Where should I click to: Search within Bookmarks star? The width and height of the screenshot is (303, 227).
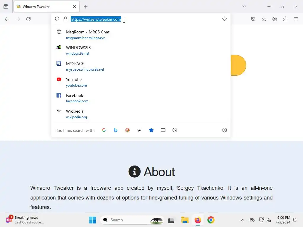click(151, 130)
